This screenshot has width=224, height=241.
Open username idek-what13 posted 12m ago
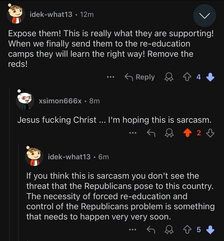tap(51, 15)
